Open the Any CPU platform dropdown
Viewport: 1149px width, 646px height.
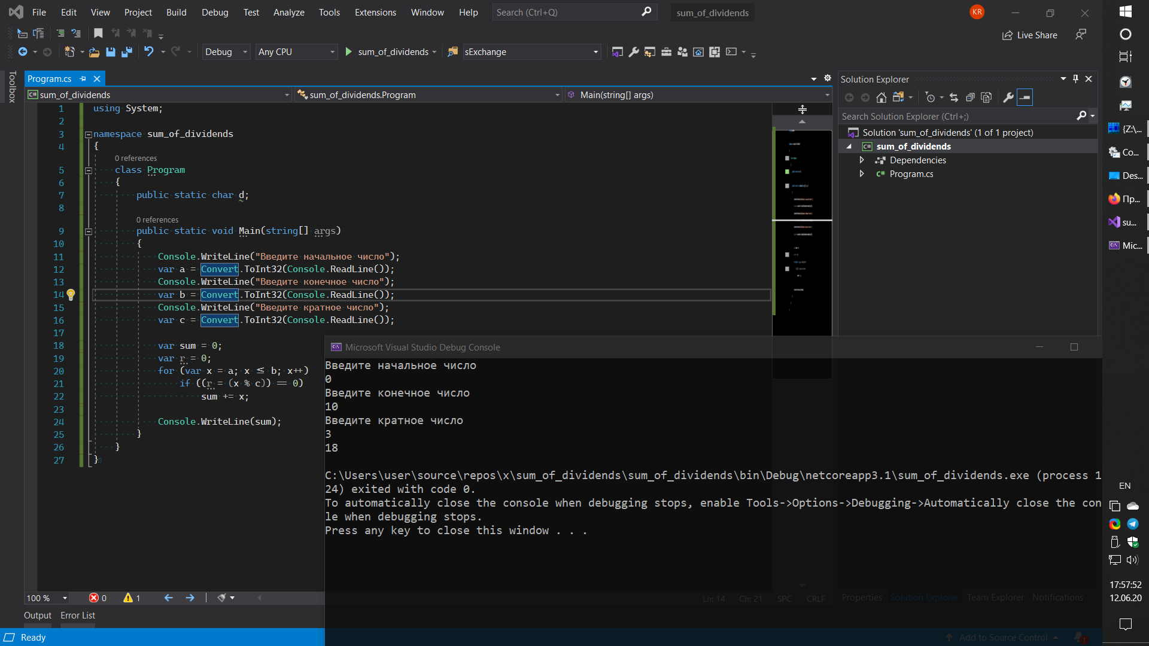coord(296,52)
